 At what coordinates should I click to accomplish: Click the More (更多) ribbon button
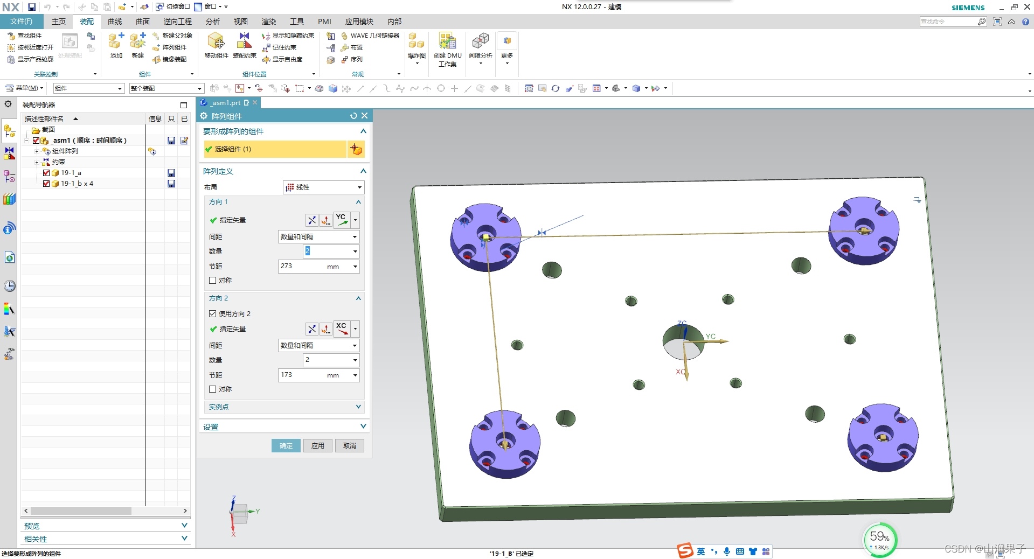[507, 48]
